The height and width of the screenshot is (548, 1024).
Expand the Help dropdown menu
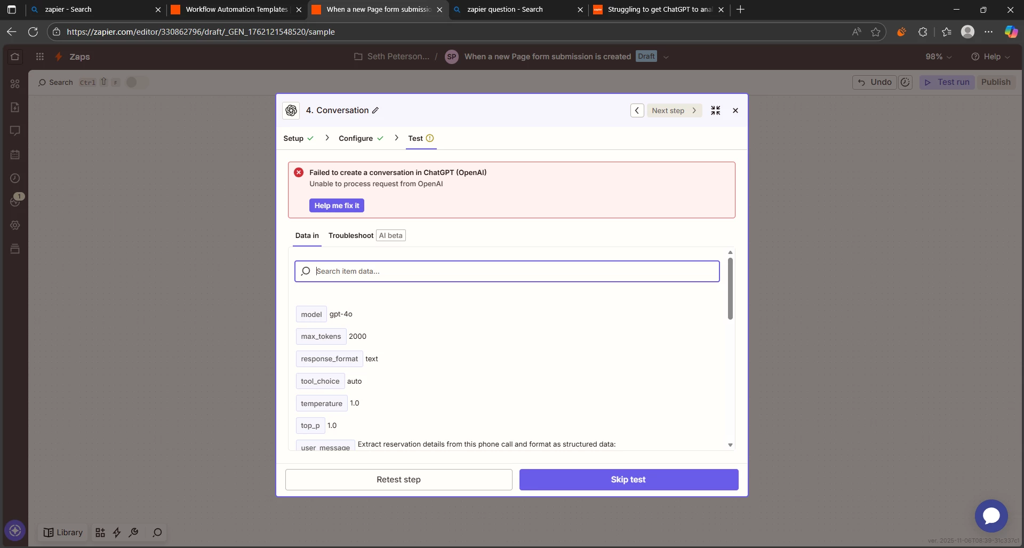tap(990, 57)
